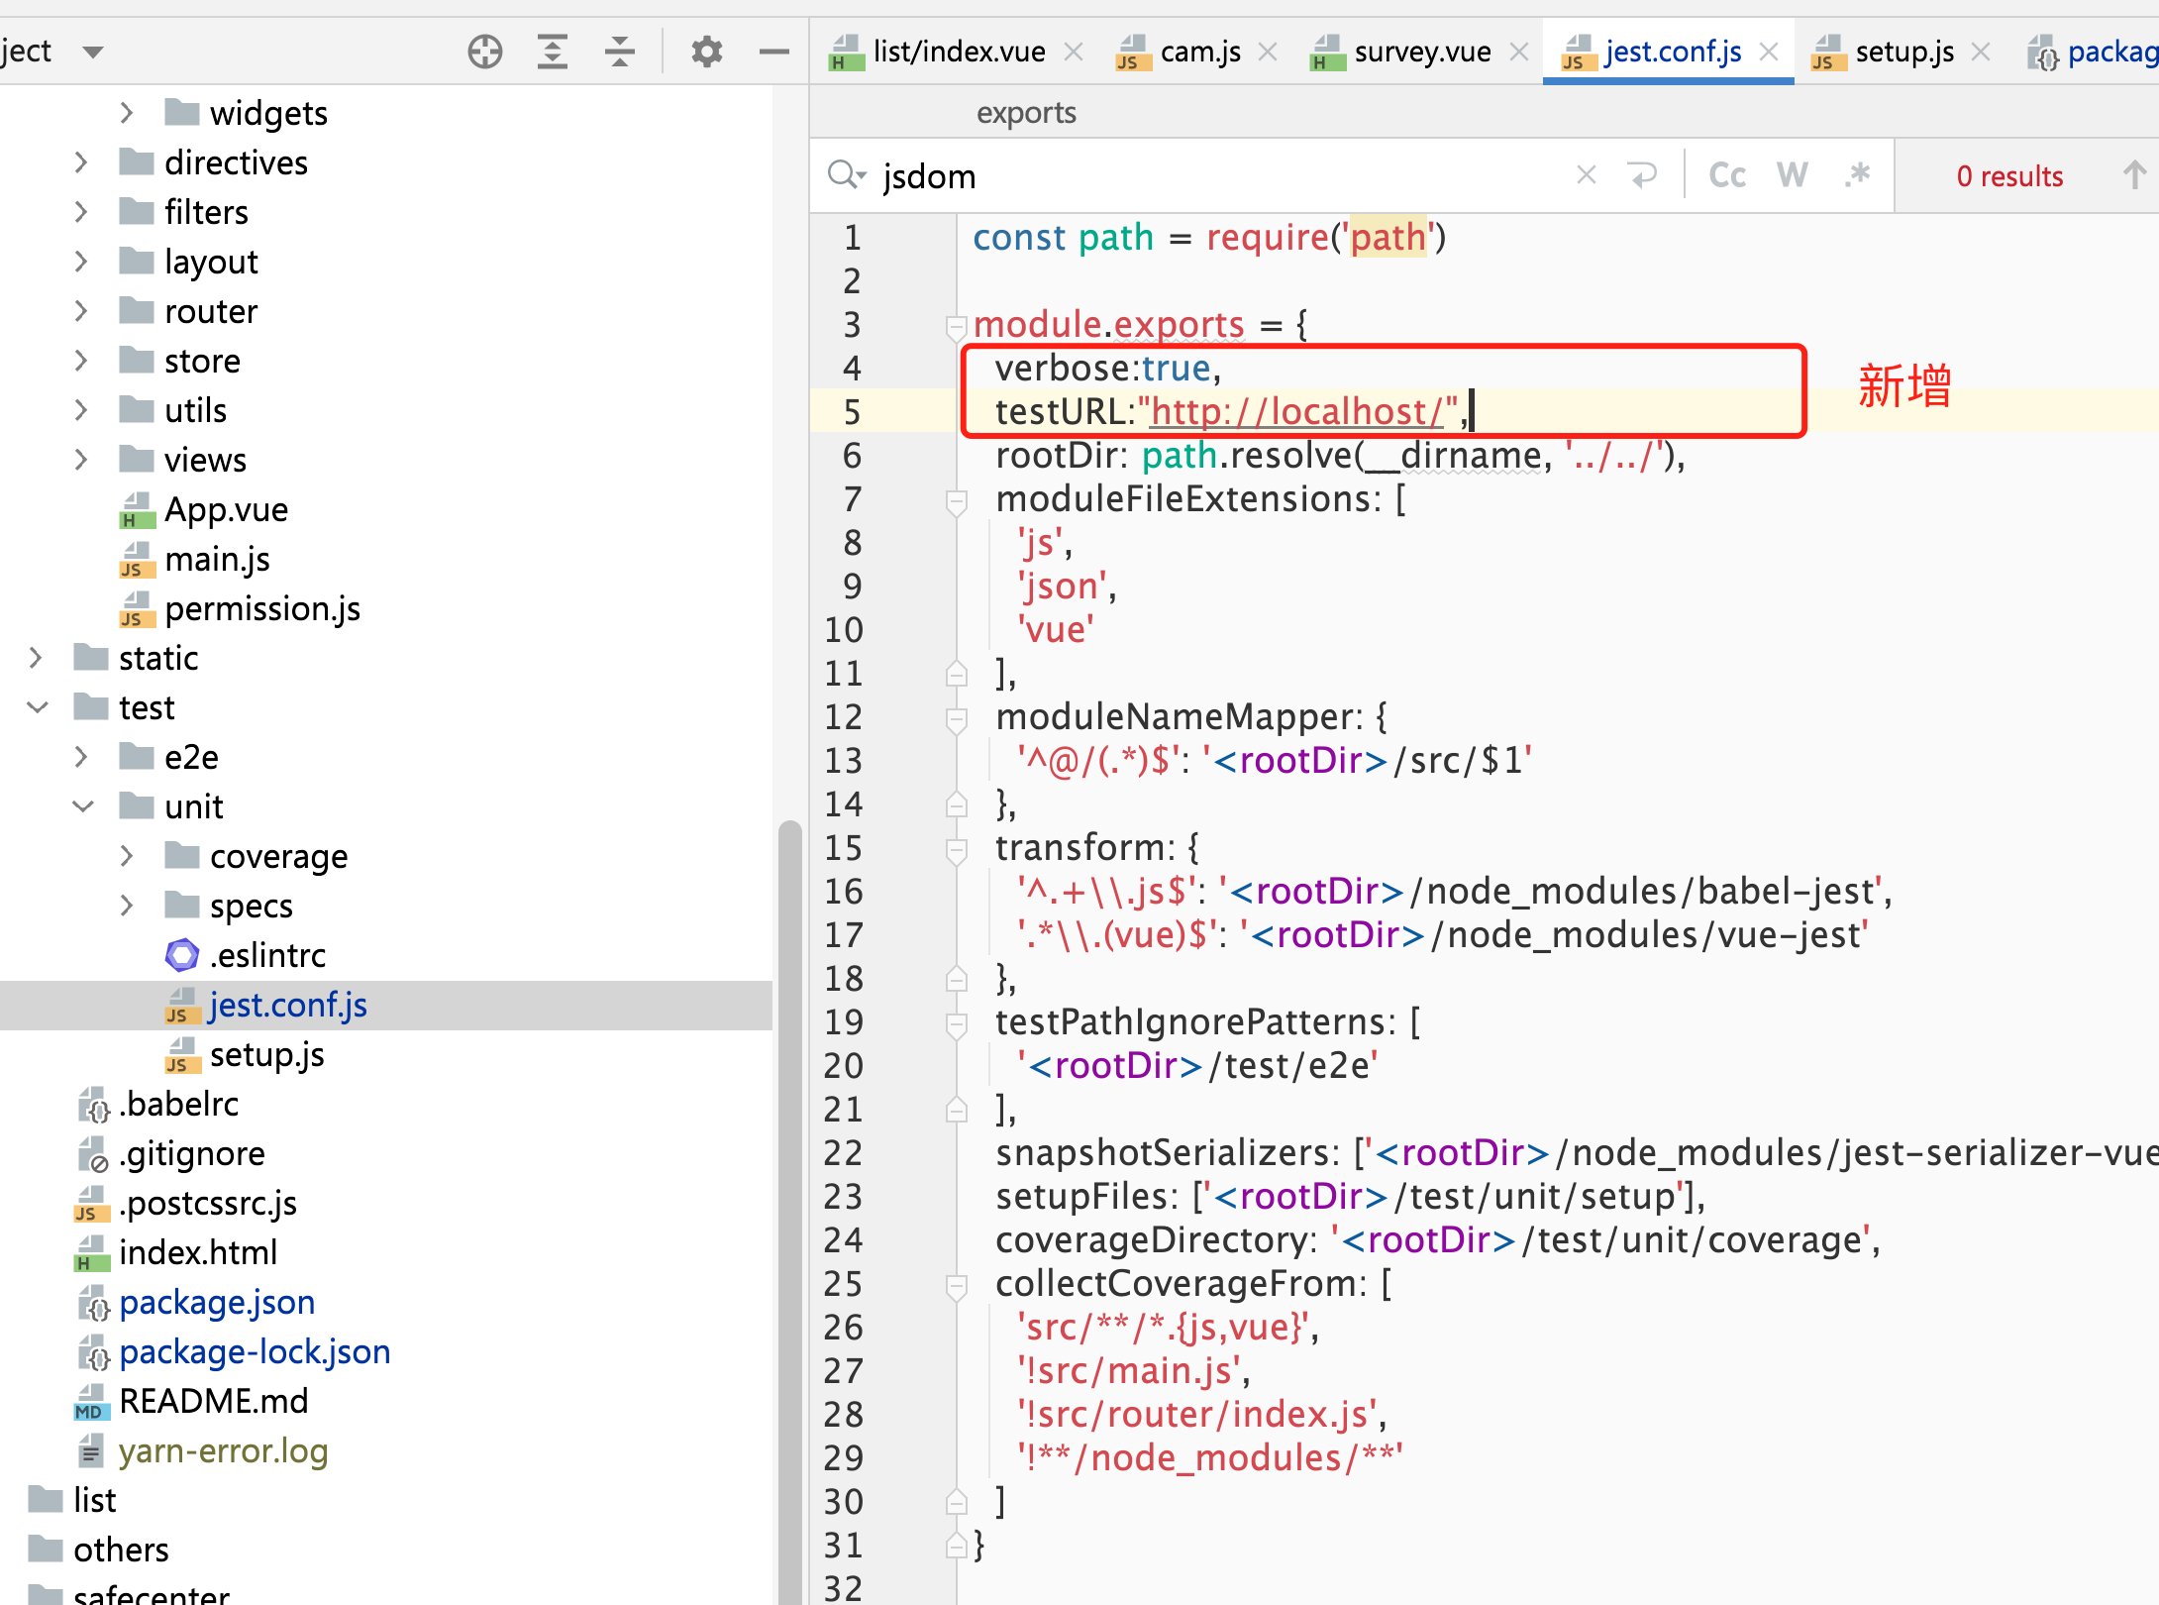Switch to the survey.vue tab
Screen dimensions: 2159x1605
click(x=1421, y=52)
